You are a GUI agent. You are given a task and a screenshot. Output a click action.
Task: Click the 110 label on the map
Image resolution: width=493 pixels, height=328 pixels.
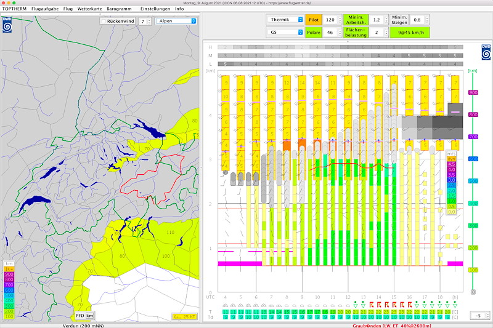pyautogui.click(x=171, y=232)
